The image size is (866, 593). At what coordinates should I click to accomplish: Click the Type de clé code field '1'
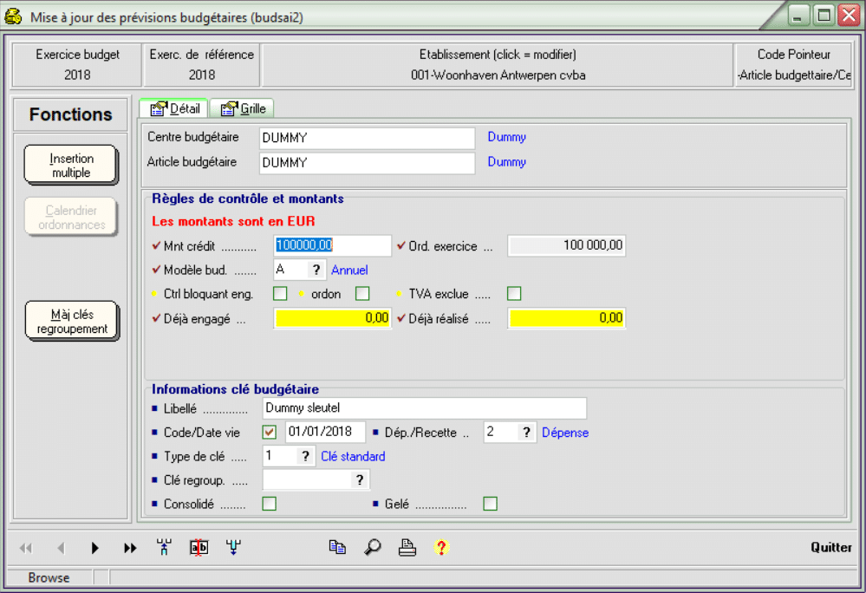pos(280,456)
